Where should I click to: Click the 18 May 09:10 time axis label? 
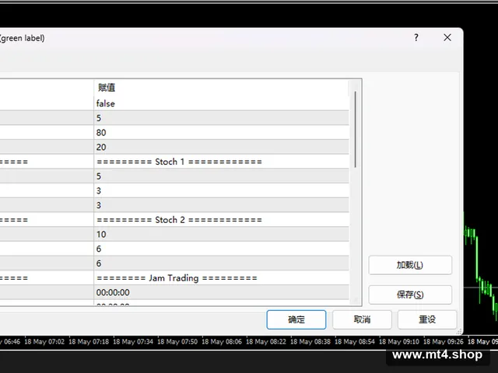click(399, 342)
